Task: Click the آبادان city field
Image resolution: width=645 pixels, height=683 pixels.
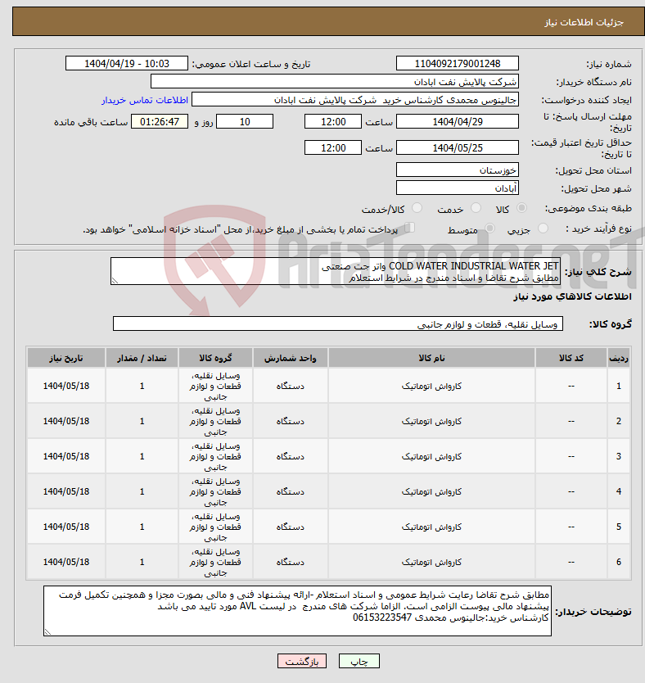Action: click(x=458, y=188)
